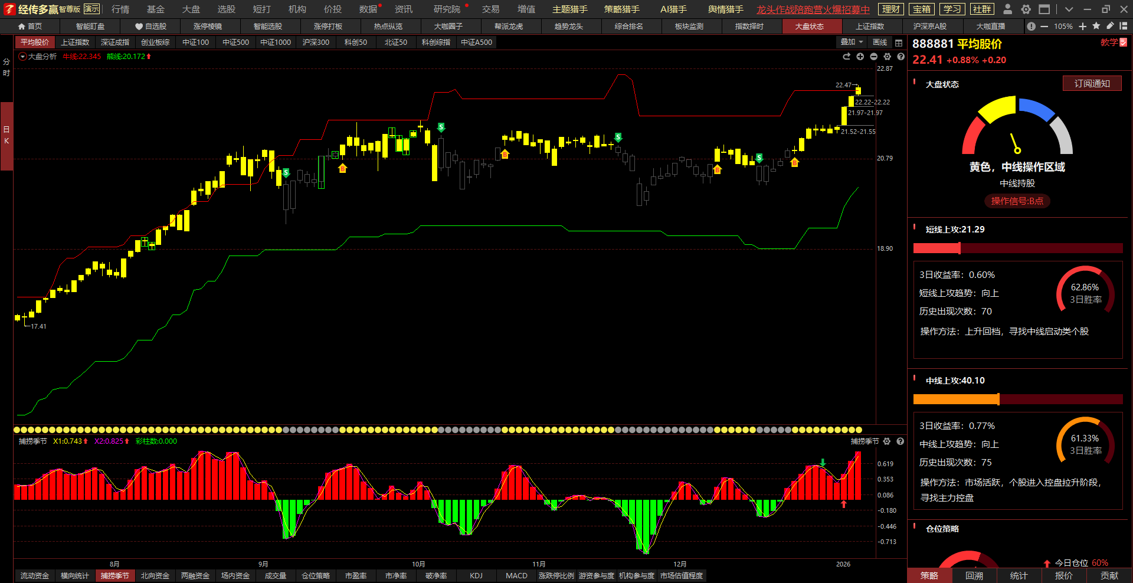The width and height of the screenshot is (1133, 583).
Task: Switch to the 上证指数 index tab
Action: [75, 42]
